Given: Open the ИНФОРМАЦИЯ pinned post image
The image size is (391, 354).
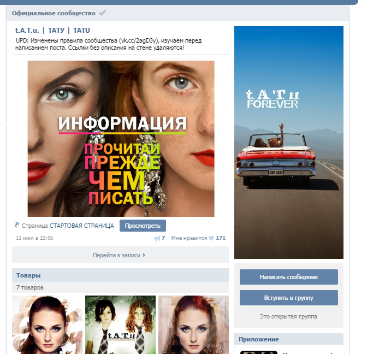Looking at the screenshot, I should [x=121, y=139].
